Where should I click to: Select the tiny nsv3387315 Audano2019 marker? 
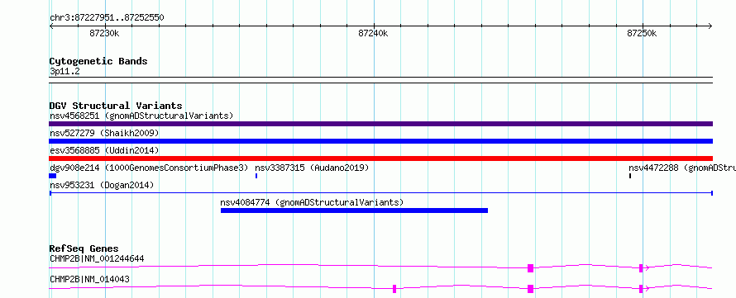coord(256,176)
